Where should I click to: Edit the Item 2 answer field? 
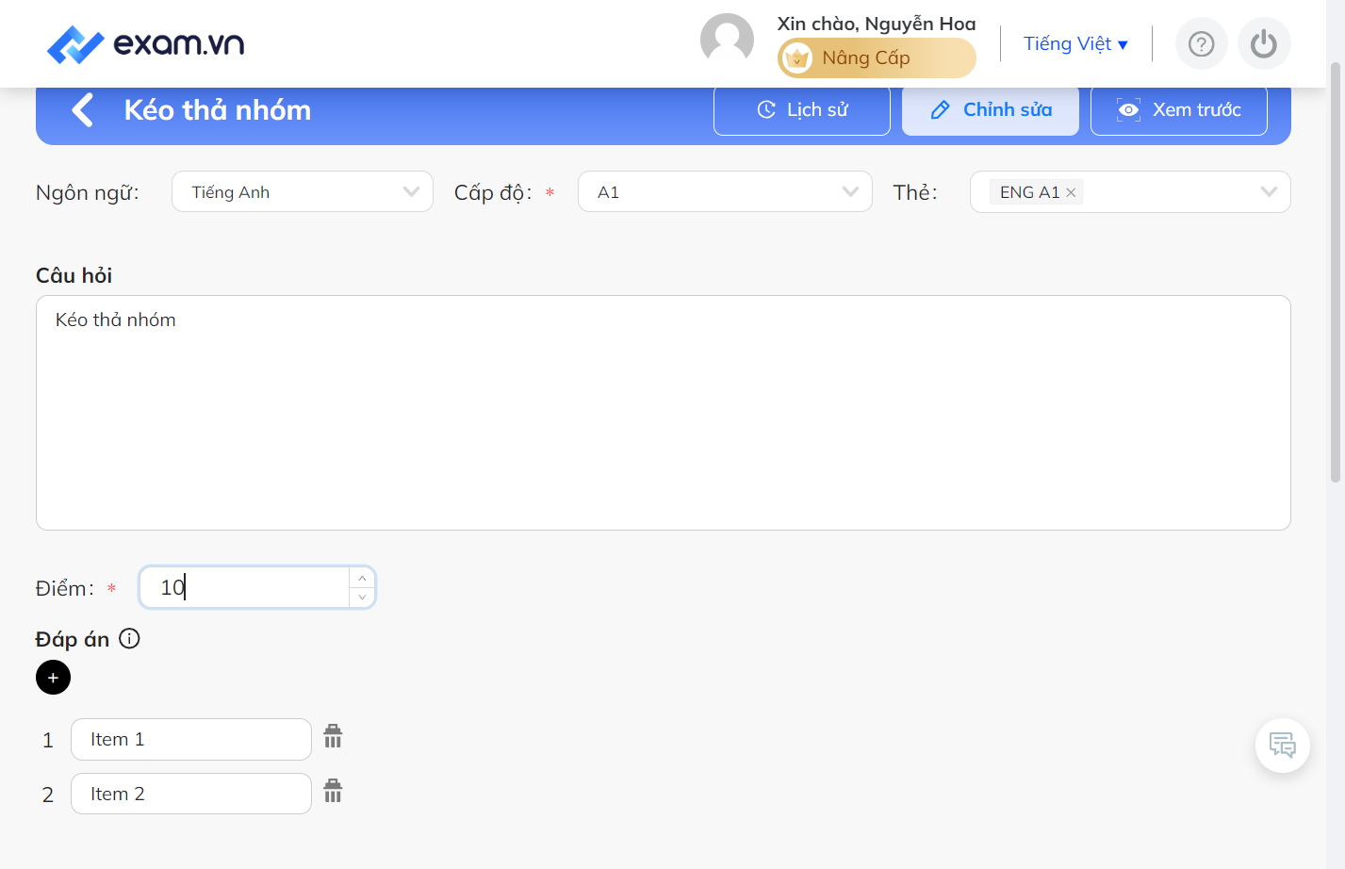tap(191, 794)
